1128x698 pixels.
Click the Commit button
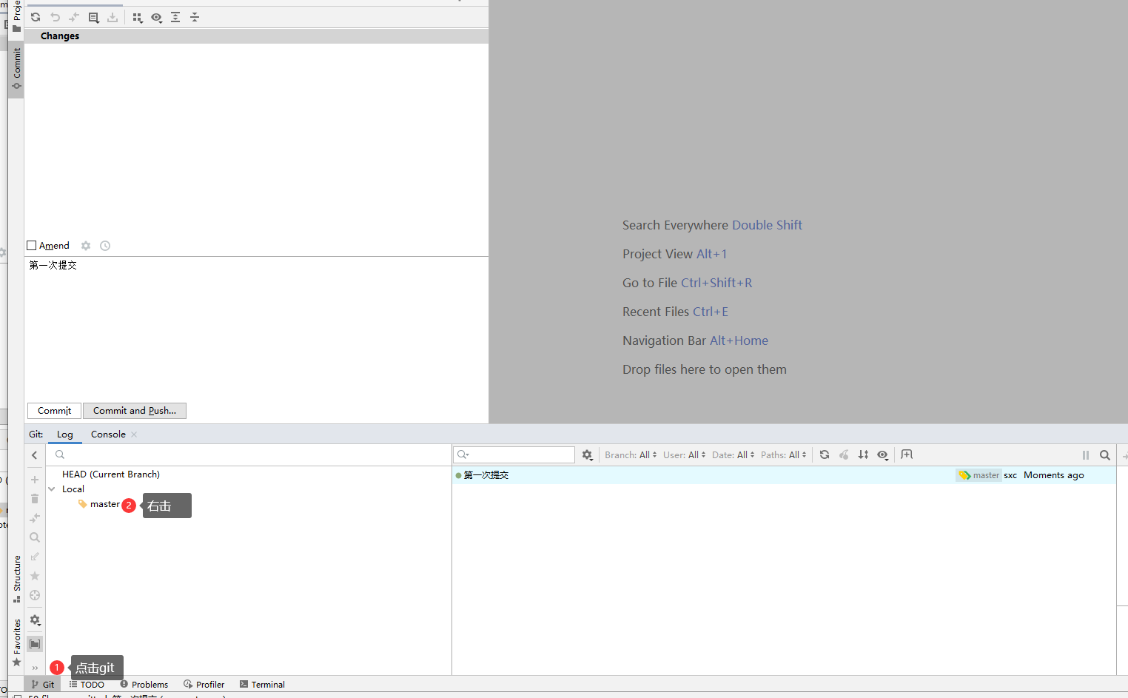pos(54,411)
